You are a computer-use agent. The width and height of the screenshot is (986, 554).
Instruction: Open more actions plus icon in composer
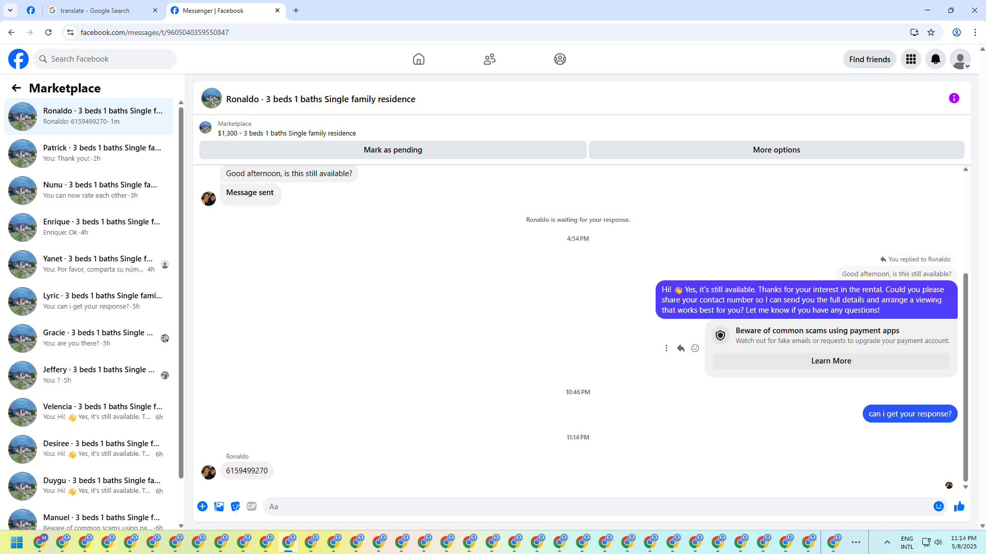[x=202, y=506]
